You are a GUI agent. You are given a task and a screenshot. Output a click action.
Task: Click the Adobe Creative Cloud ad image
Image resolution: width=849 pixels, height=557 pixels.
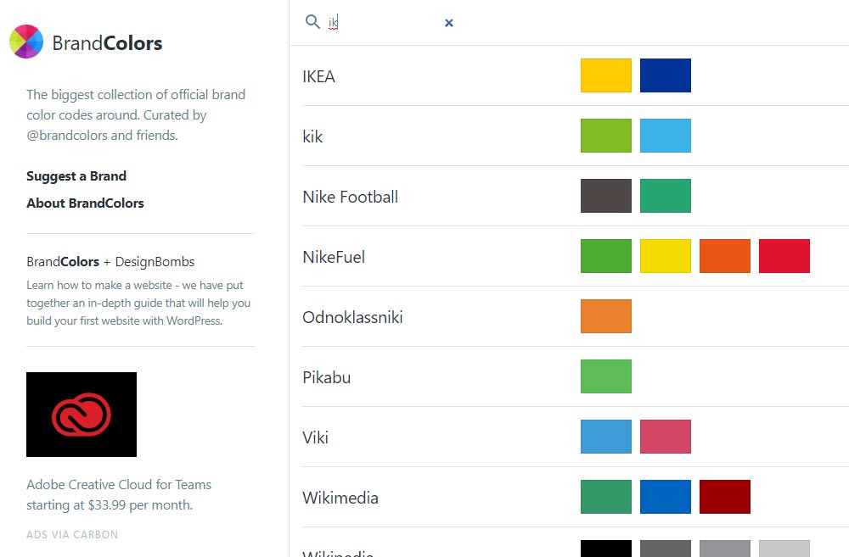82,415
